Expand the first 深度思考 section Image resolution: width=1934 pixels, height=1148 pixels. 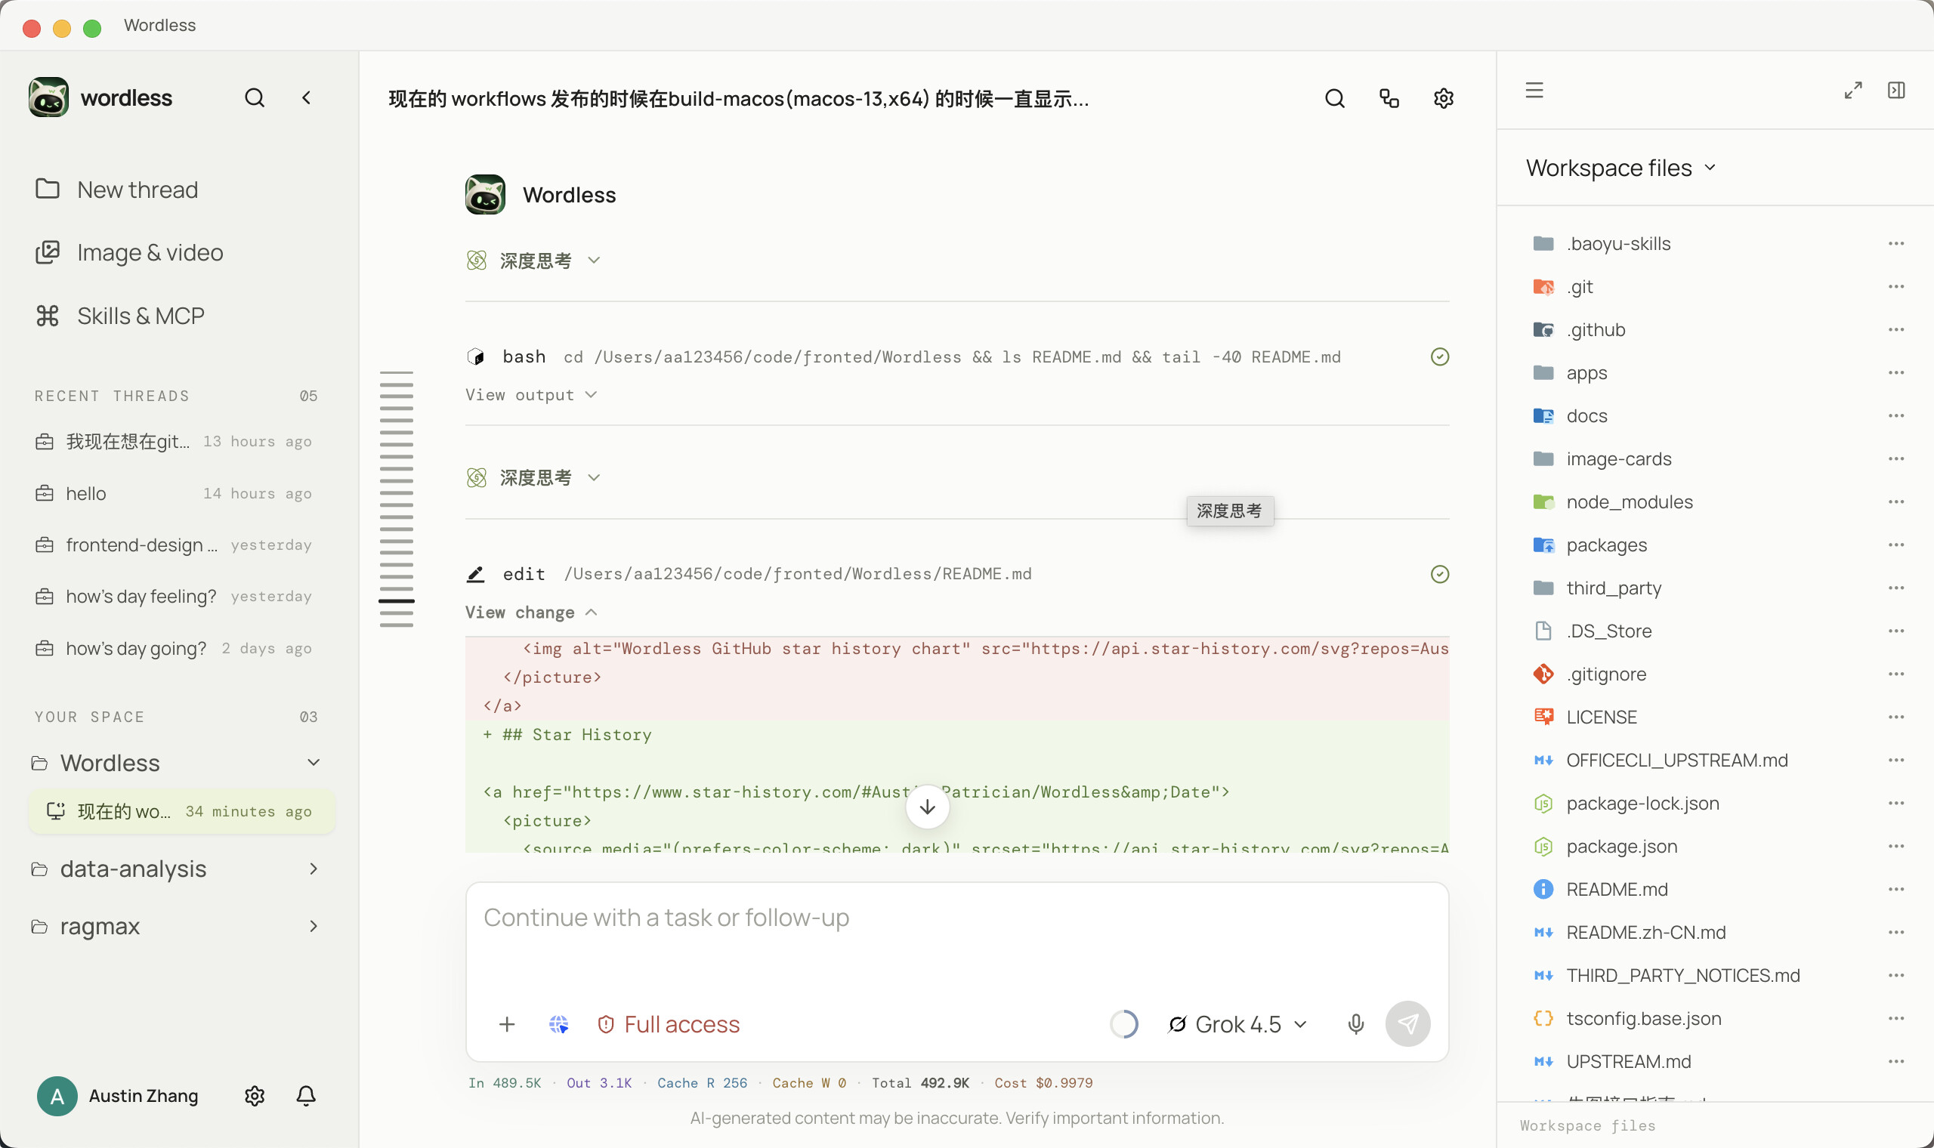[x=534, y=261]
